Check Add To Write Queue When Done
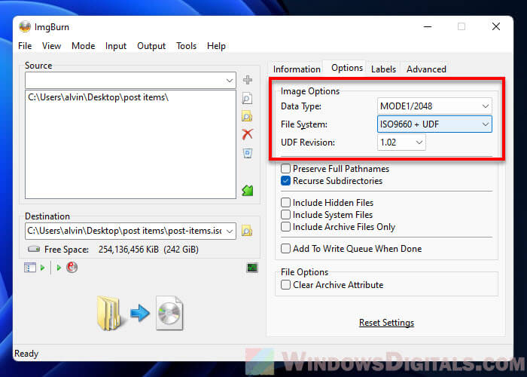 tap(285, 249)
